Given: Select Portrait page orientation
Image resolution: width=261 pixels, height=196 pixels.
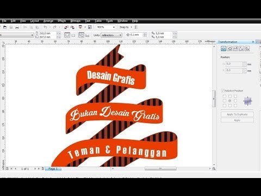Looking at the screenshot, I should pyautogui.click(x=67, y=35).
